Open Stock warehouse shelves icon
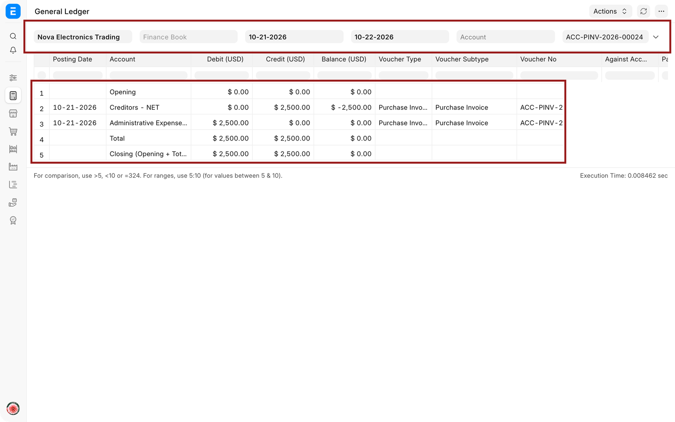Image resolution: width=675 pixels, height=422 pixels. point(13,149)
